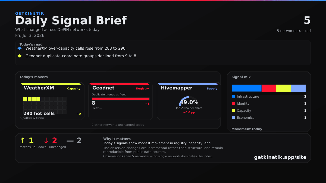The image size is (326, 183).
Task: Click the '−1' change on Geodnet card
Action: (x=147, y=104)
